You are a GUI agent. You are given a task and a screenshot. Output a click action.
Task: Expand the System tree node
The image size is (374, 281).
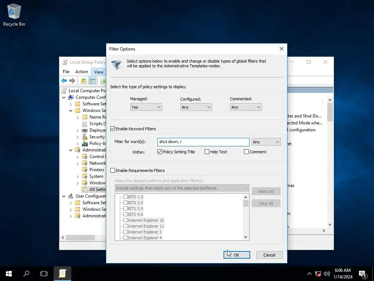[77, 177]
